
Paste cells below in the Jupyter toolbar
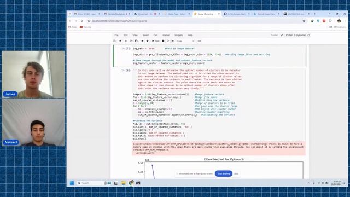136,41
